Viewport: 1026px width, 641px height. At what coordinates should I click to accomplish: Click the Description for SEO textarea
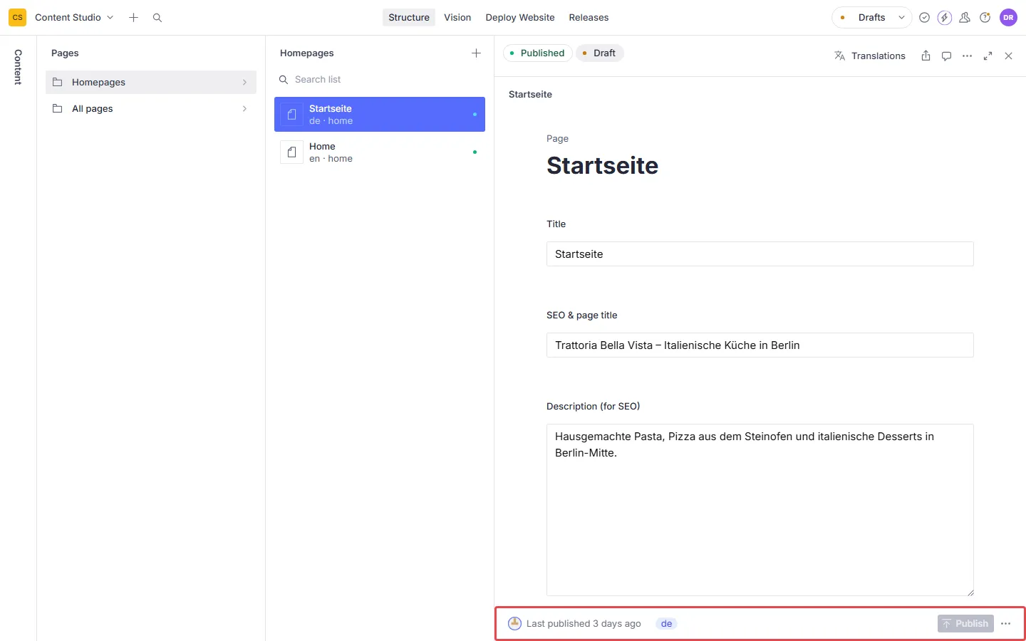[760, 510]
